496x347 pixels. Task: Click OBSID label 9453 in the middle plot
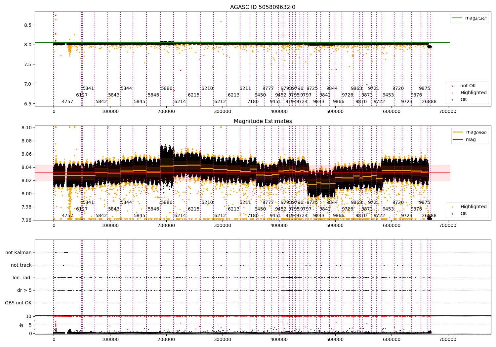point(388,209)
